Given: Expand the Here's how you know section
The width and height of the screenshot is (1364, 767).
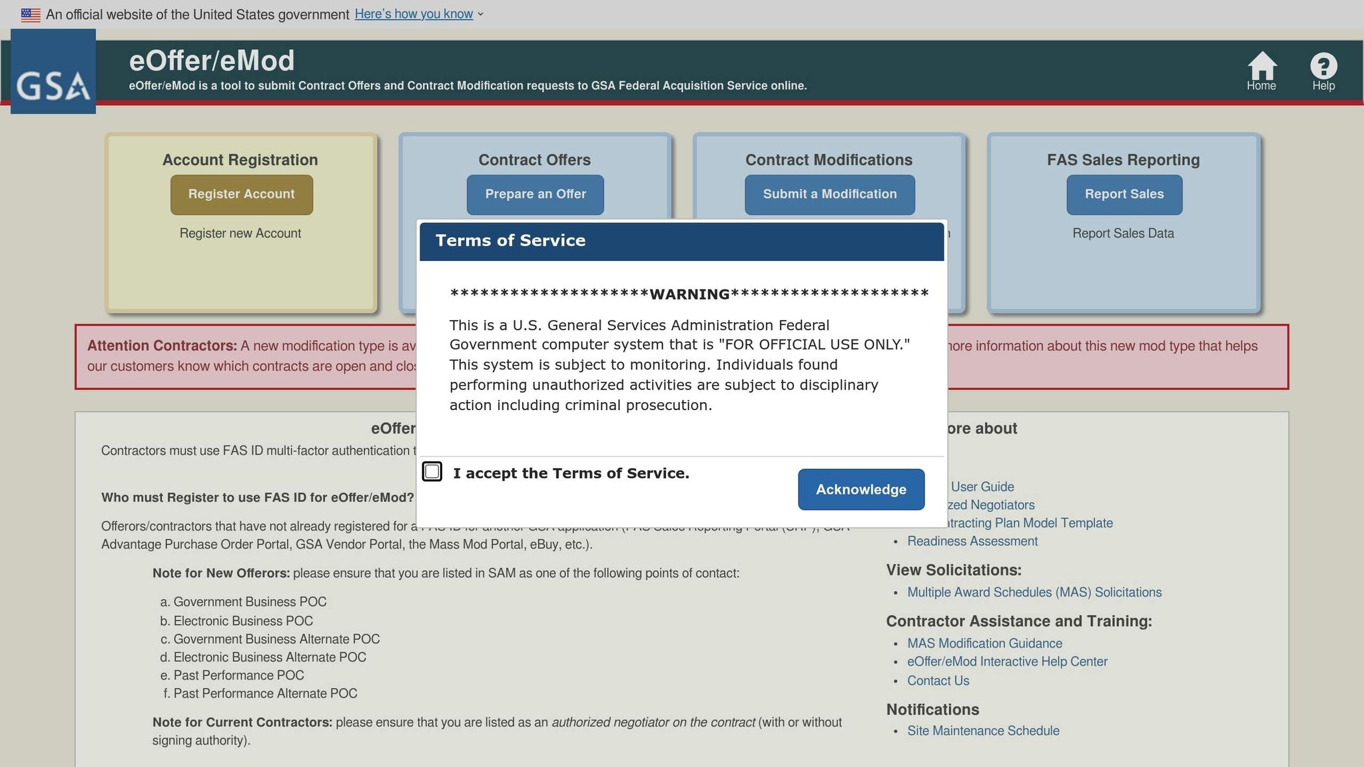Looking at the screenshot, I should click(414, 13).
